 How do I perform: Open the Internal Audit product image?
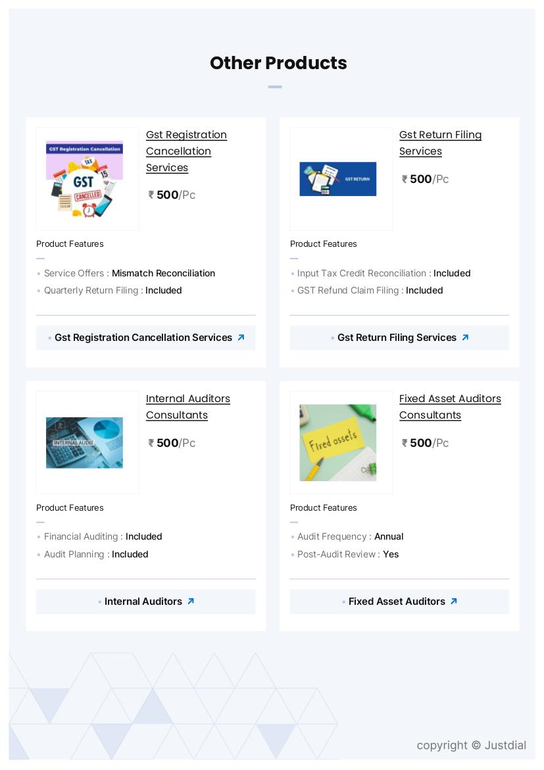(x=84, y=442)
